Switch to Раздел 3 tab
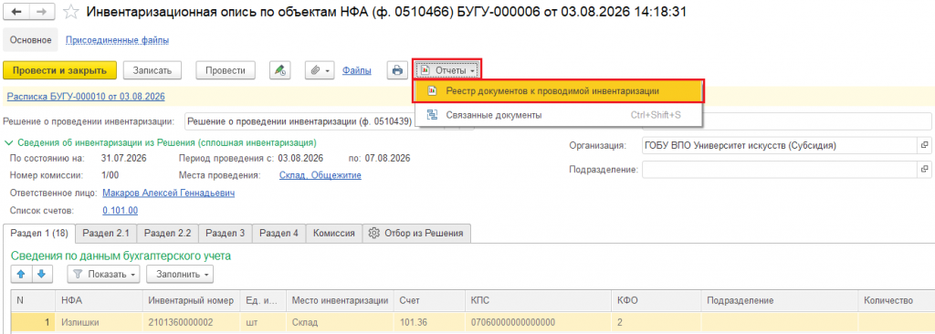 coord(225,234)
